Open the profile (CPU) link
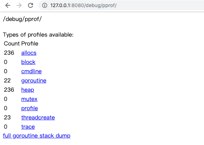Image resolution: width=204 pixels, height=145 pixels. click(29, 108)
